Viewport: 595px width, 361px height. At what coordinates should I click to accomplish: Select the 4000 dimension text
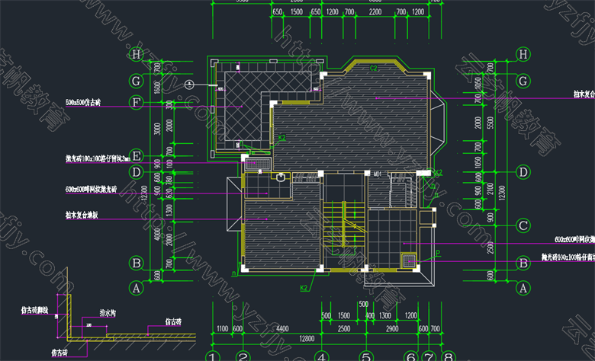[x=156, y=234]
